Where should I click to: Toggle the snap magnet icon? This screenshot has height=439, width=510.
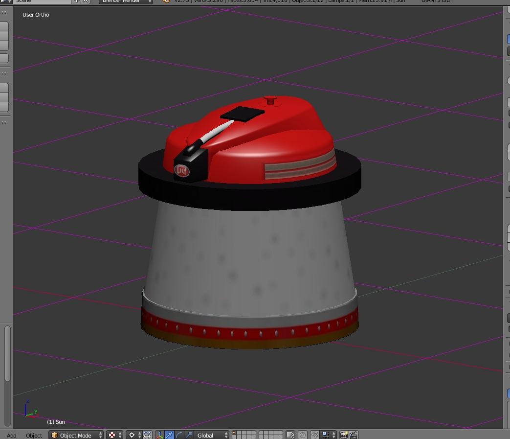[315, 435]
